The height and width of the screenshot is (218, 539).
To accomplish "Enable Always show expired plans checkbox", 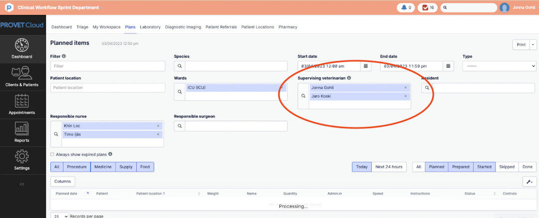I will [x=52, y=155].
